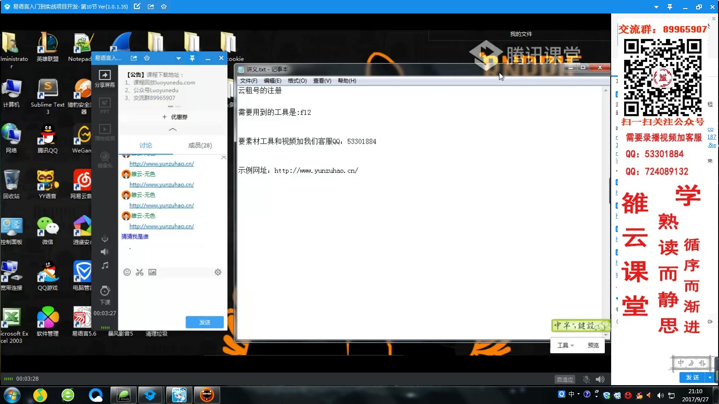719x404 pixels.
Task: Click the edit icon in player title bar
Action: pyautogui.click(x=137, y=6)
